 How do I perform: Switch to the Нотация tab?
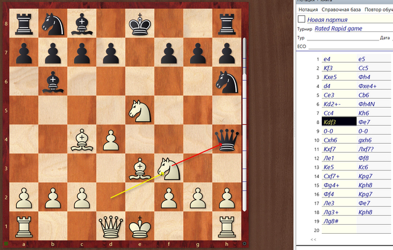[x=308, y=10]
